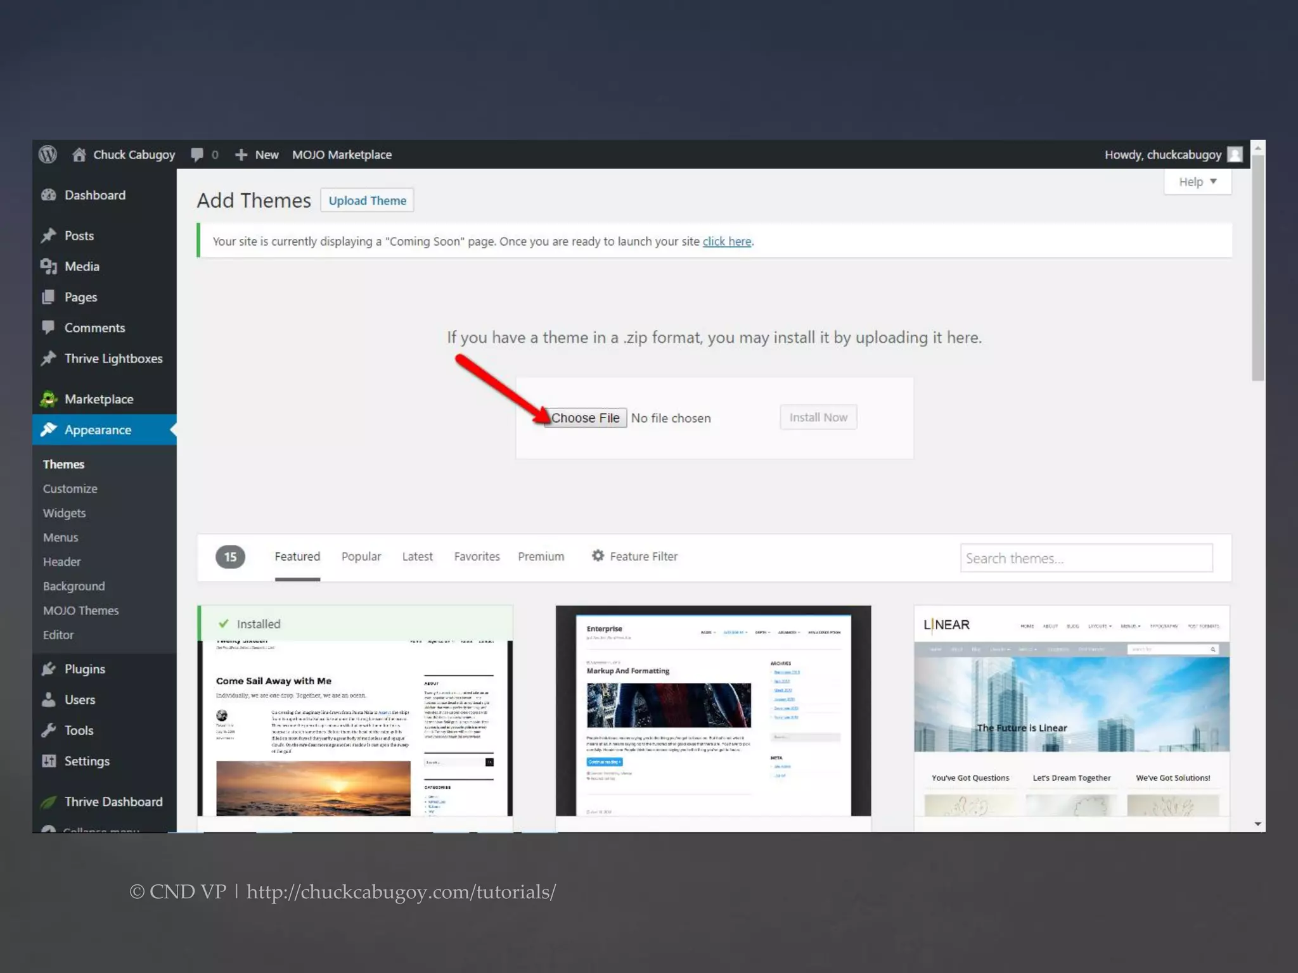Click the Users person icon
The height and width of the screenshot is (973, 1298).
point(49,699)
